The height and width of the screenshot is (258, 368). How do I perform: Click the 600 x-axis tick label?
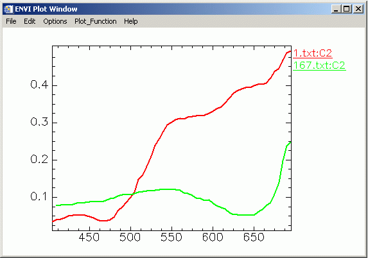coord(213,237)
